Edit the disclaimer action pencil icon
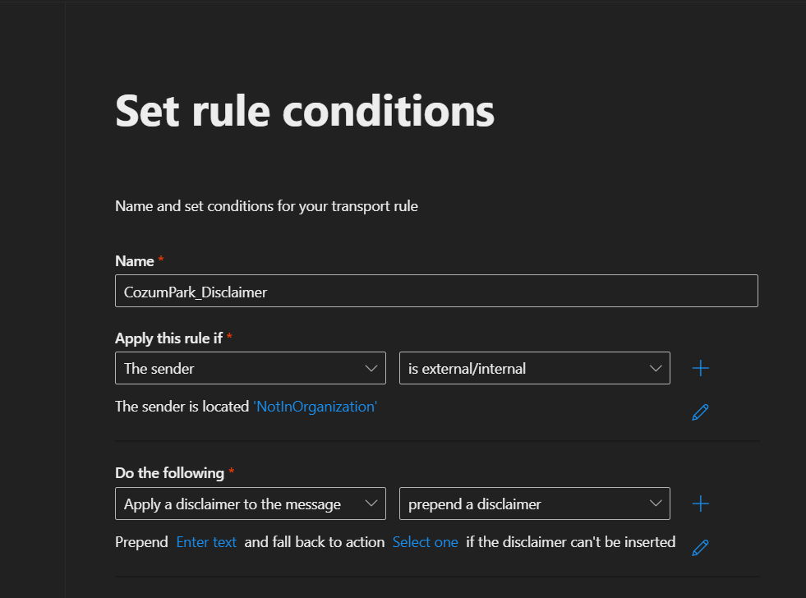Viewport: 806px width, 598px height. 700,547
